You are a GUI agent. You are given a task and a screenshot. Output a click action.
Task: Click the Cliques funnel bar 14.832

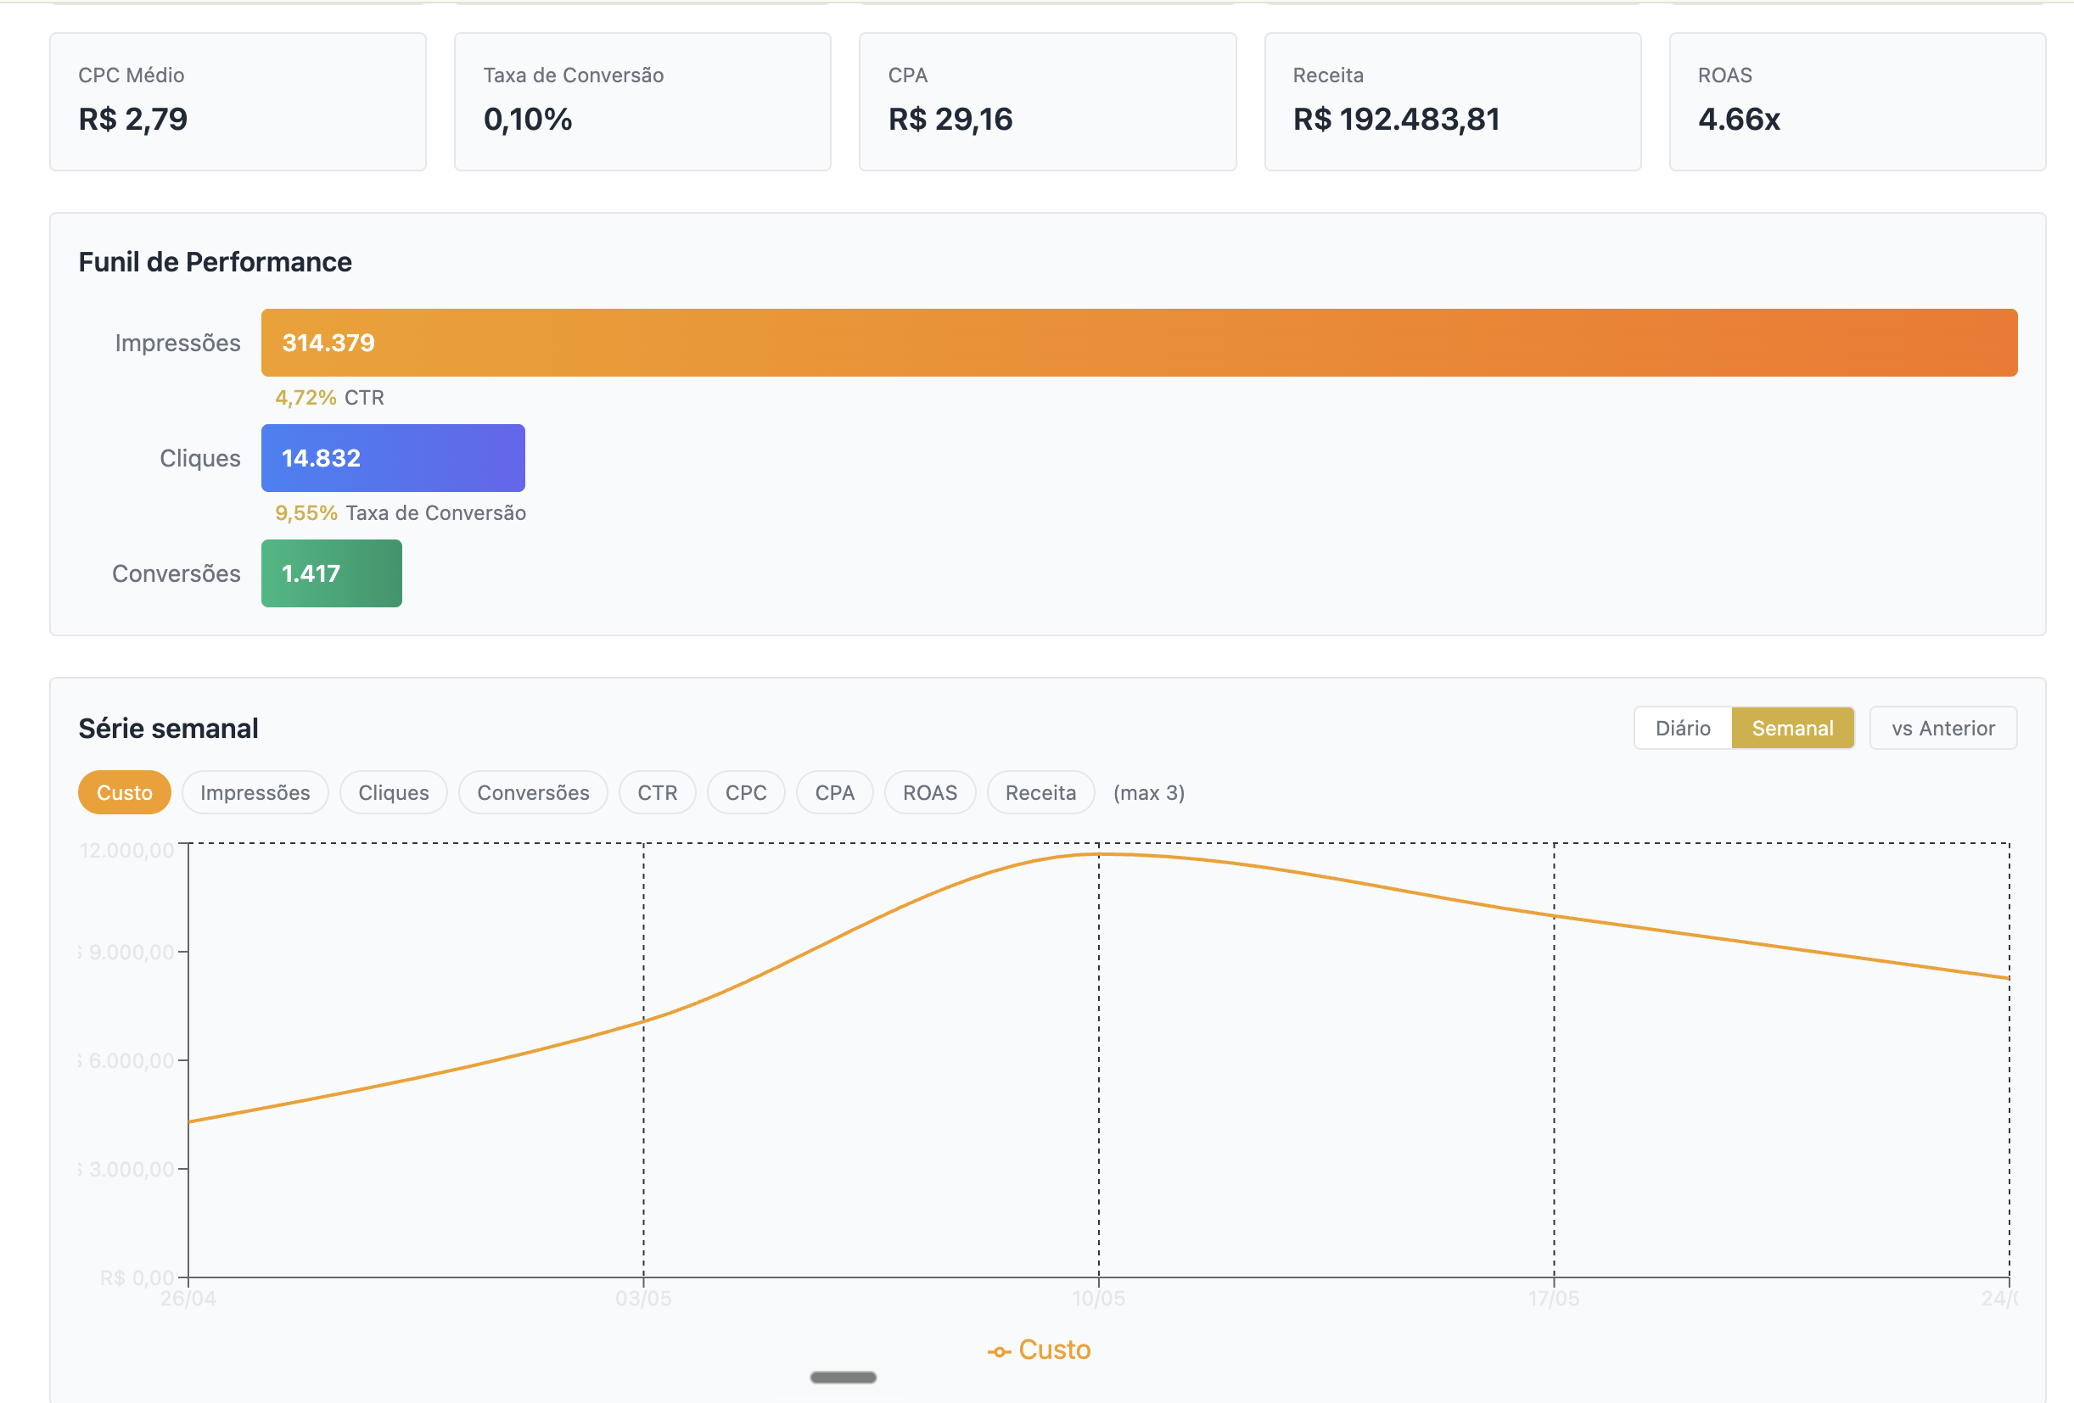point(393,457)
